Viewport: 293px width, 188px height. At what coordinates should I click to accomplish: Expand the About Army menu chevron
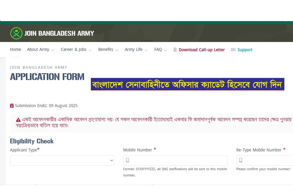click(x=53, y=50)
